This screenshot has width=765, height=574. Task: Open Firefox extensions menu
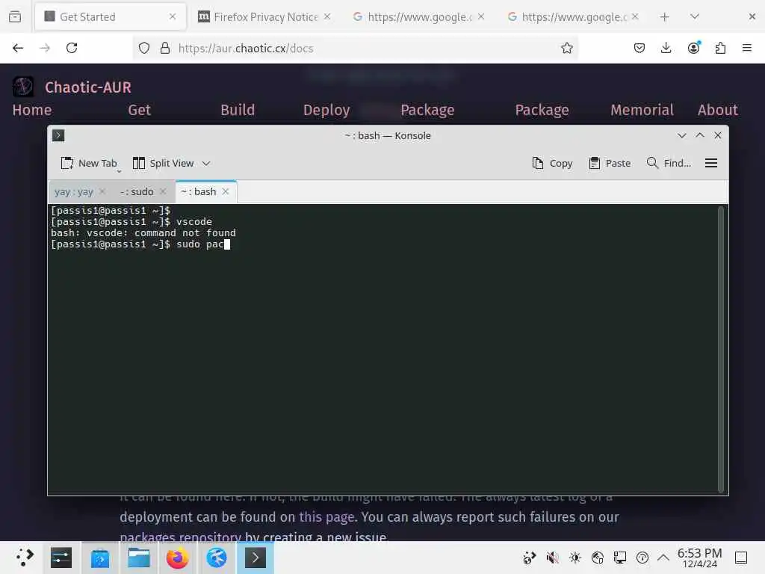(720, 48)
